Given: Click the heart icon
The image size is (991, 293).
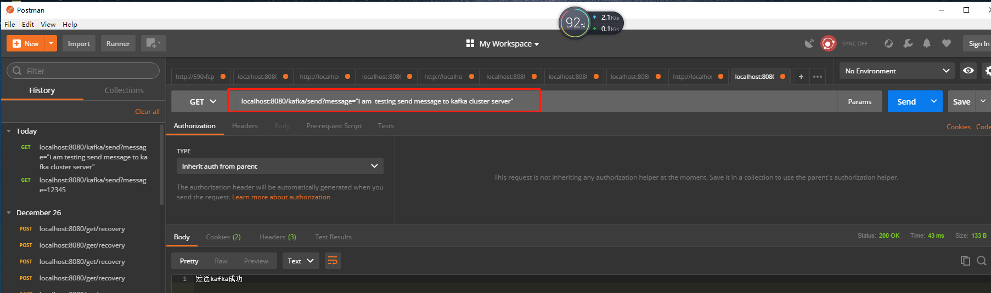Looking at the screenshot, I should click(947, 43).
